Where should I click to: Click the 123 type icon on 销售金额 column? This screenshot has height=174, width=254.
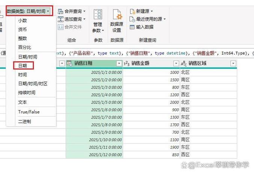pyautogui.click(x=127, y=64)
